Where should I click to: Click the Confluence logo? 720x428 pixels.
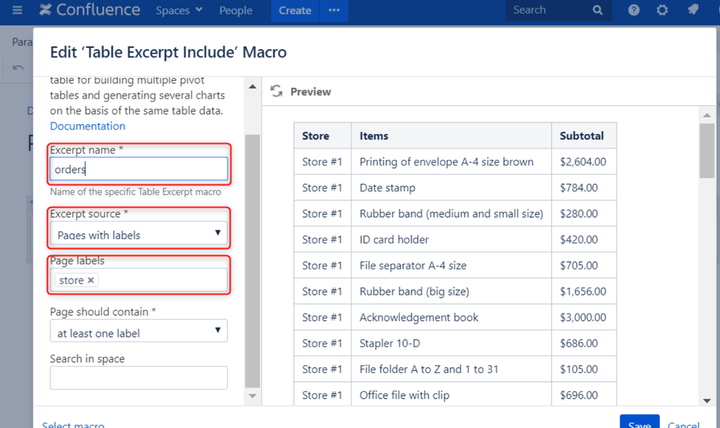coord(89,9)
